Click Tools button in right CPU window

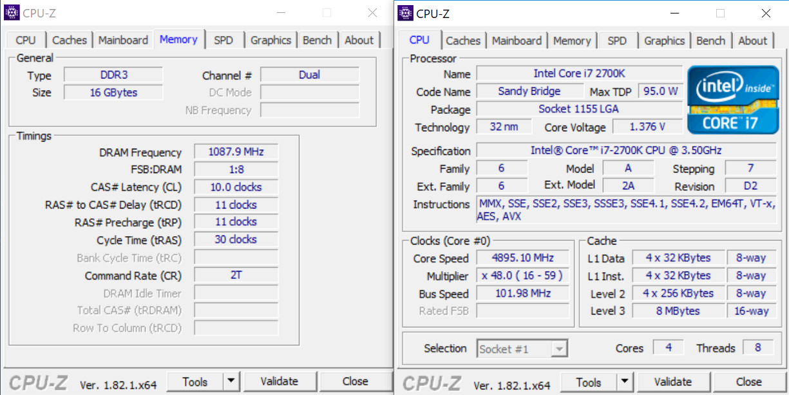(588, 382)
